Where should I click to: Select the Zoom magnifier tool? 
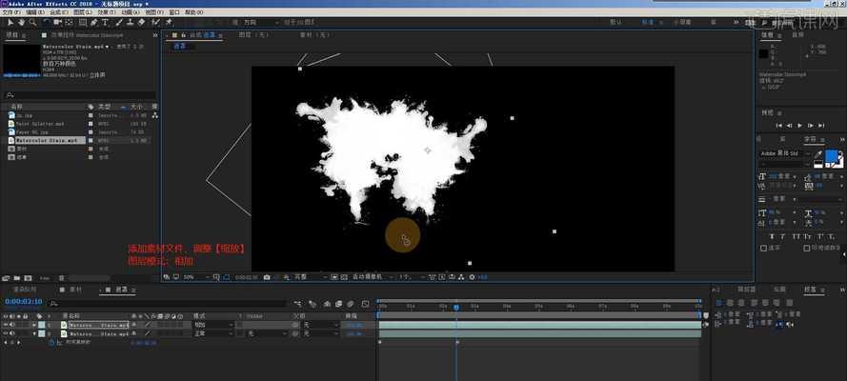click(x=32, y=22)
